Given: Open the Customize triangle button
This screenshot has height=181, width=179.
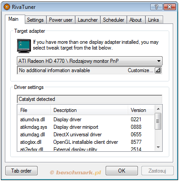Looking at the screenshot, I should [158, 70].
